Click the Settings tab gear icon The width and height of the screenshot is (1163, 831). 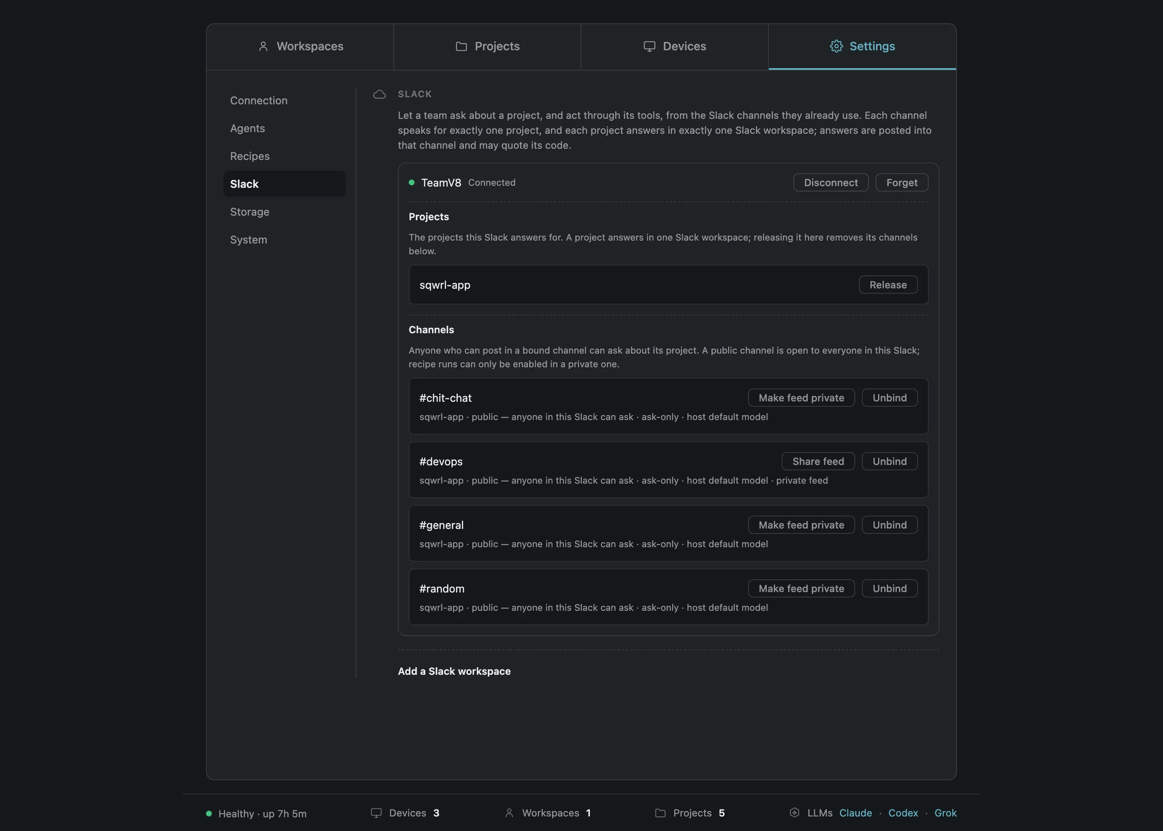[x=836, y=46]
